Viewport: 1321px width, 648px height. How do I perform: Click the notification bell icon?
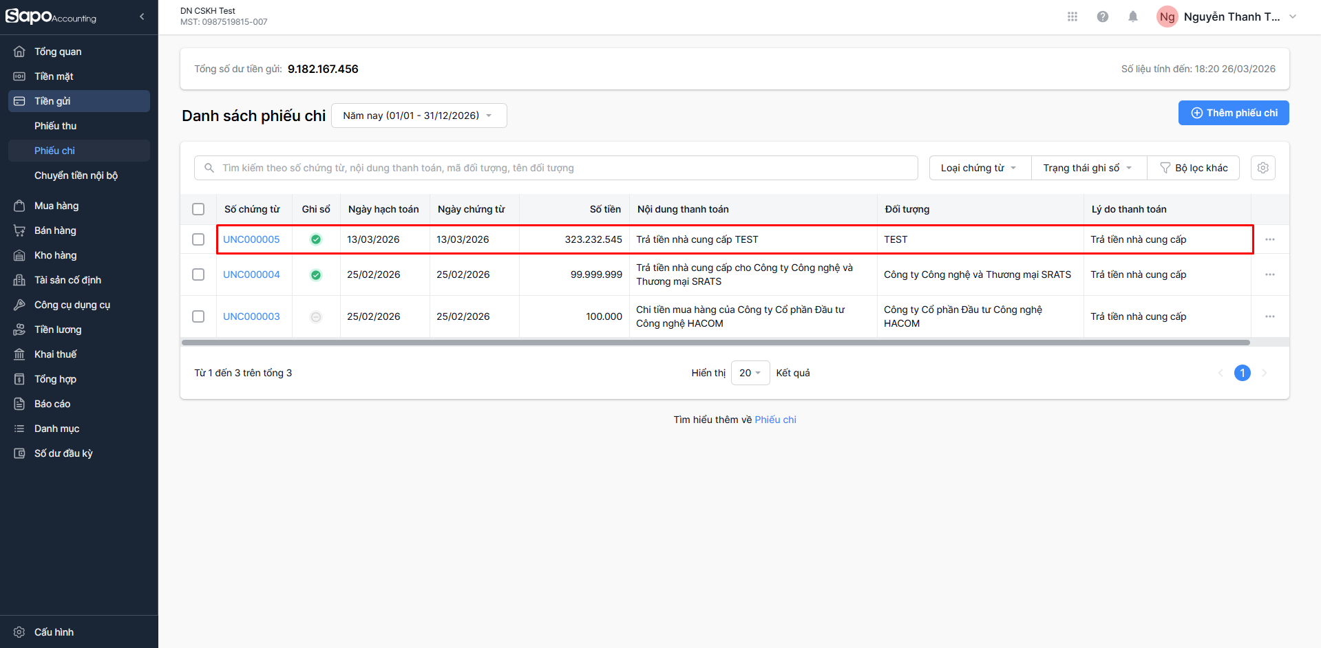click(1132, 17)
